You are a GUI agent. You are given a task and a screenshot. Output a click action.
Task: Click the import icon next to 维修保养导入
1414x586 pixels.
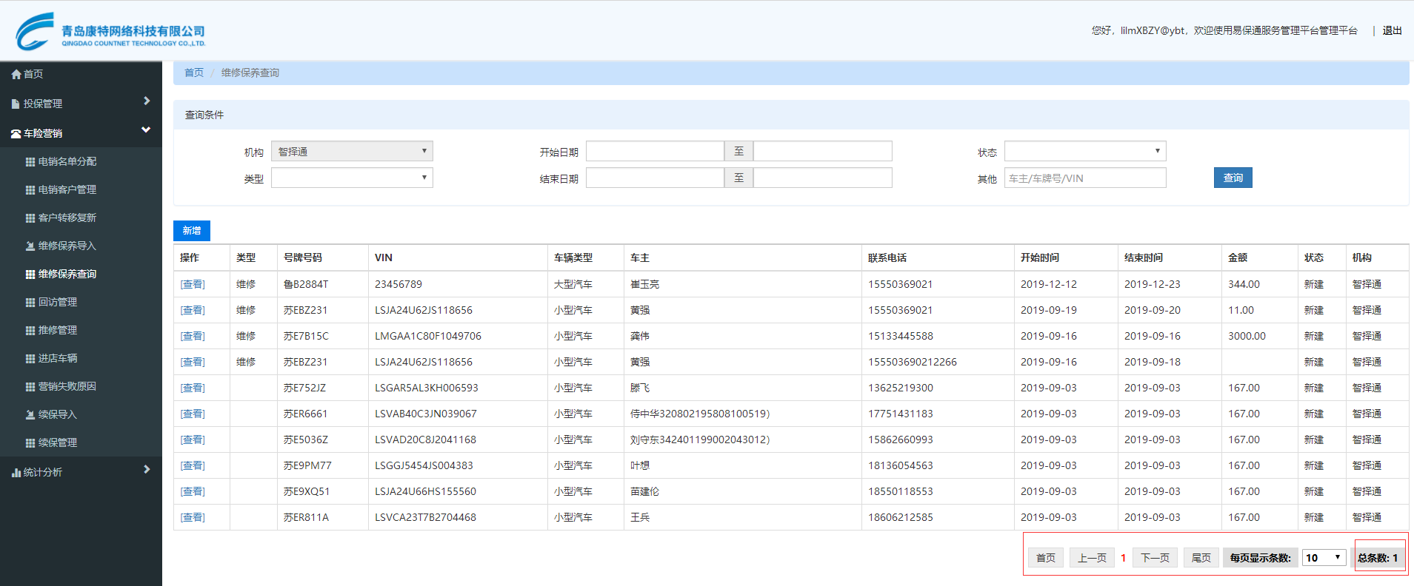30,246
